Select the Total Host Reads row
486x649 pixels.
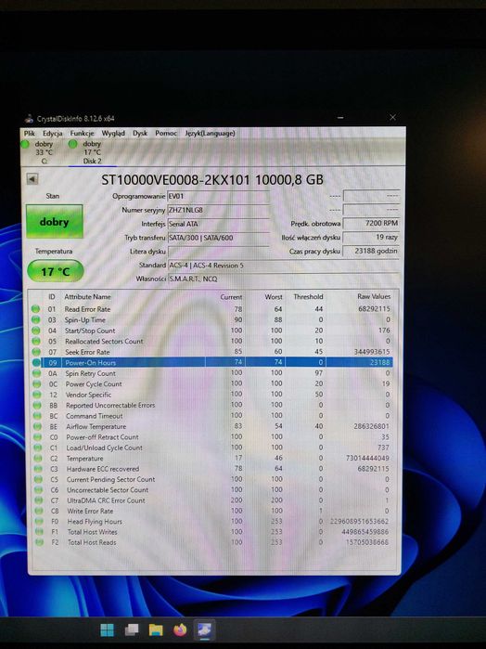[x=211, y=542]
